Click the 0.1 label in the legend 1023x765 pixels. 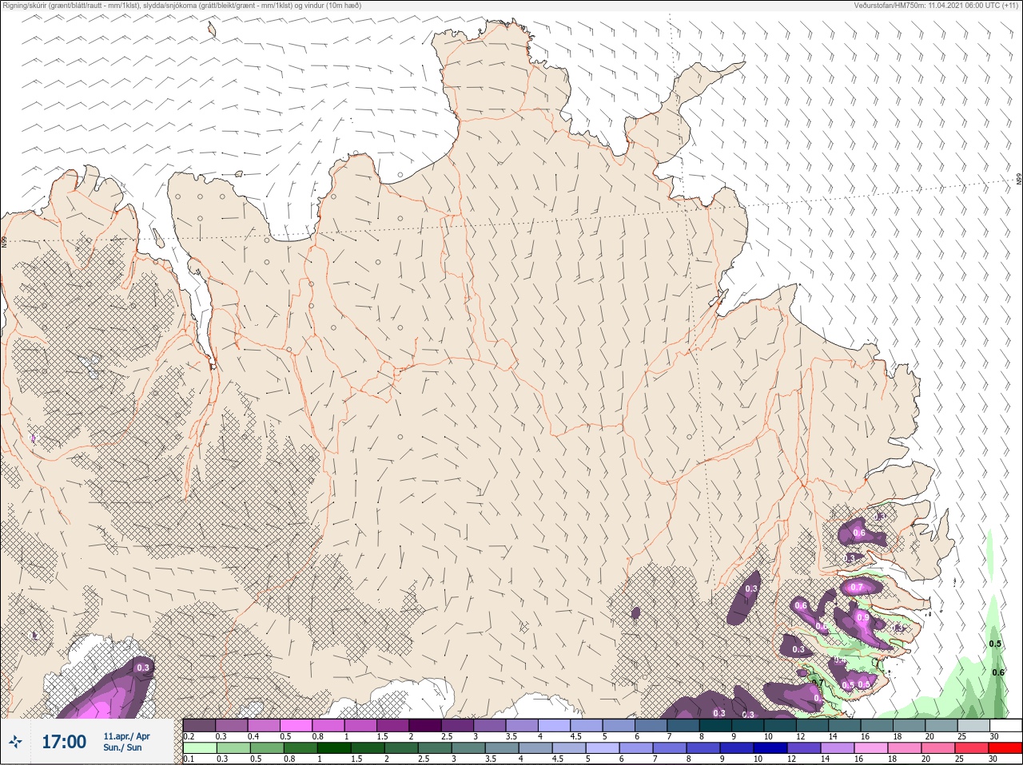(189, 759)
